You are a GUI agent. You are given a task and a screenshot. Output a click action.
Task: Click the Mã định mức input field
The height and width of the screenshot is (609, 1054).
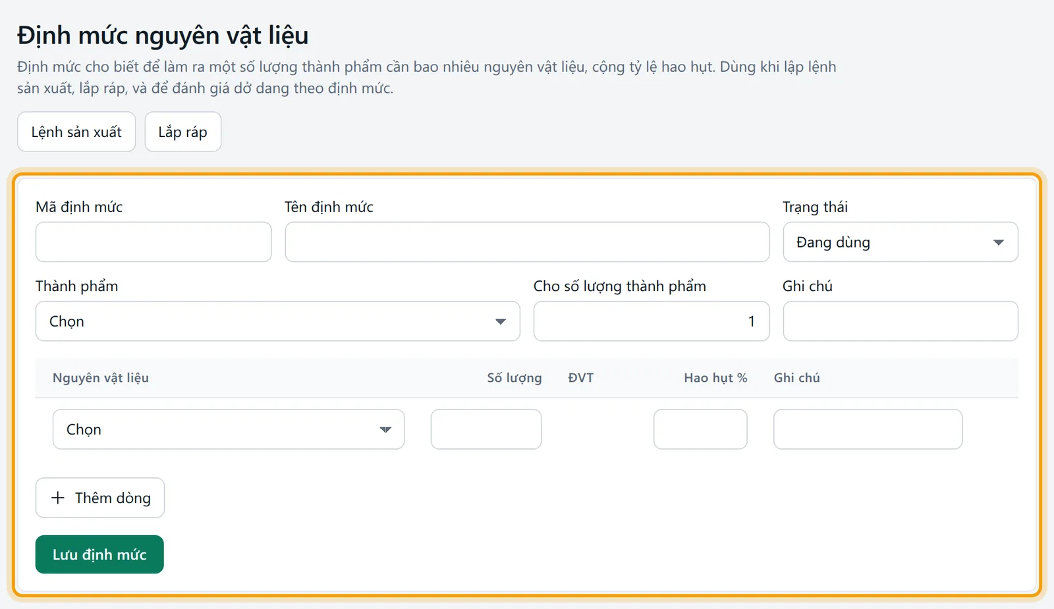click(153, 242)
